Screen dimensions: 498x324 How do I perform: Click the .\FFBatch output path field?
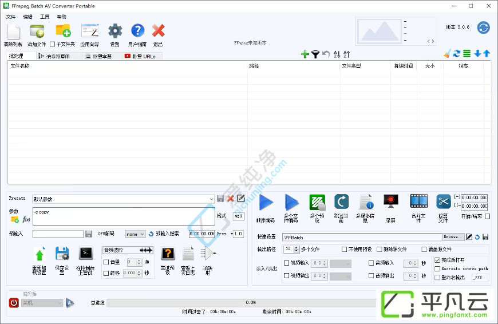click(362, 238)
